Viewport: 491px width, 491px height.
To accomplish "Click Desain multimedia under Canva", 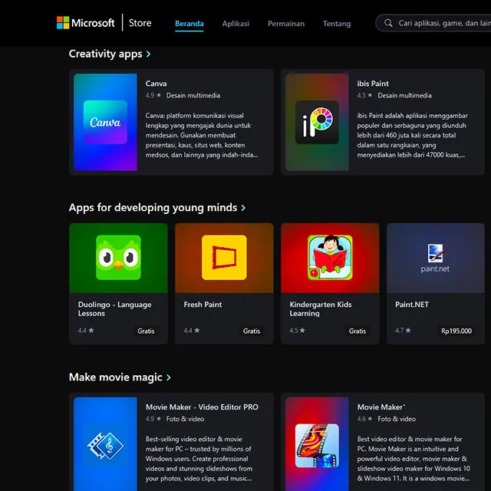I will click(193, 95).
